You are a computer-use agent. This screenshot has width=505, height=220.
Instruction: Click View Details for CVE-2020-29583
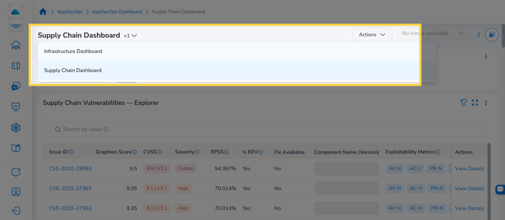click(x=469, y=168)
